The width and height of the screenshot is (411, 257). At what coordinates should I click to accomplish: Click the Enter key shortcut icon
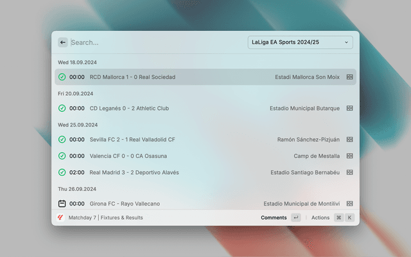(x=295, y=218)
